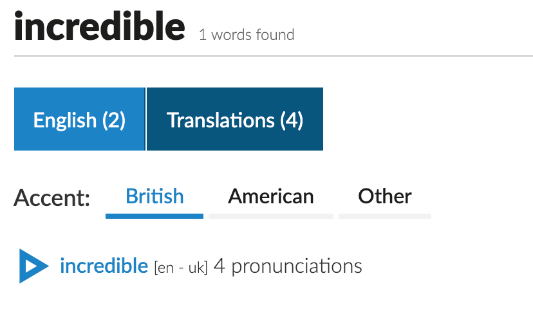Click the (2) count on English tab

point(113,120)
